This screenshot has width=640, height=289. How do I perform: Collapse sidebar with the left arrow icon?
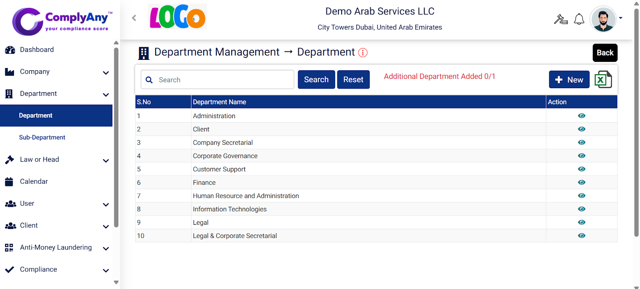[134, 18]
